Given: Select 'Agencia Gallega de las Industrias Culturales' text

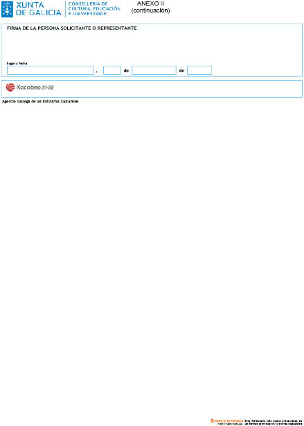Looking at the screenshot, I should point(40,101).
